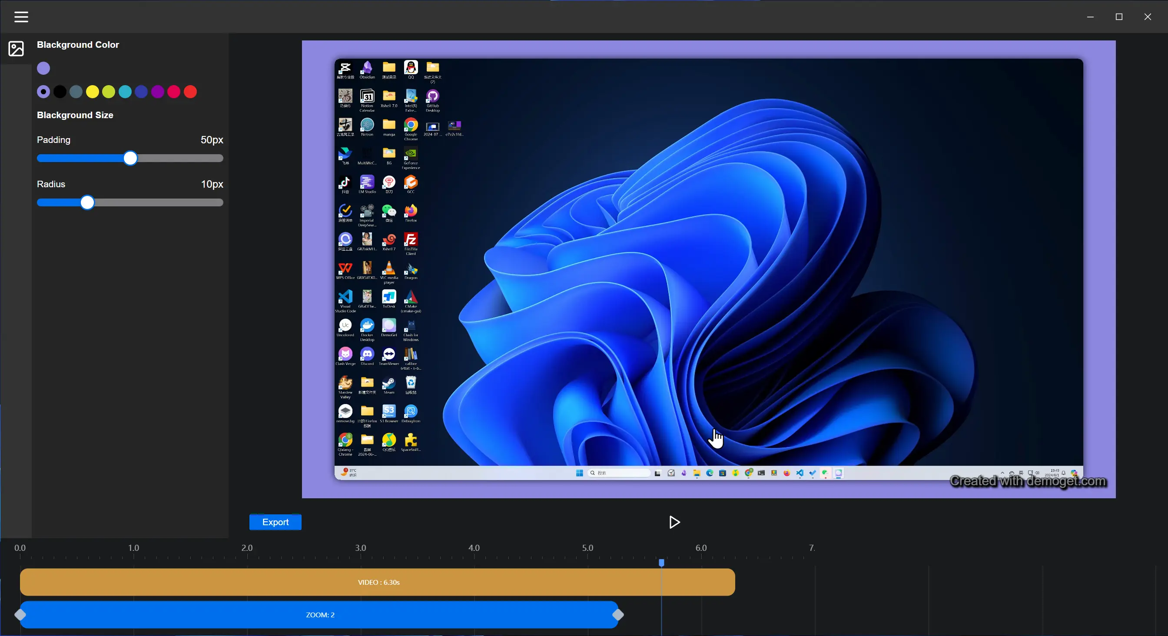The width and height of the screenshot is (1168, 636).
Task: Click the Export button
Action: pos(275,522)
